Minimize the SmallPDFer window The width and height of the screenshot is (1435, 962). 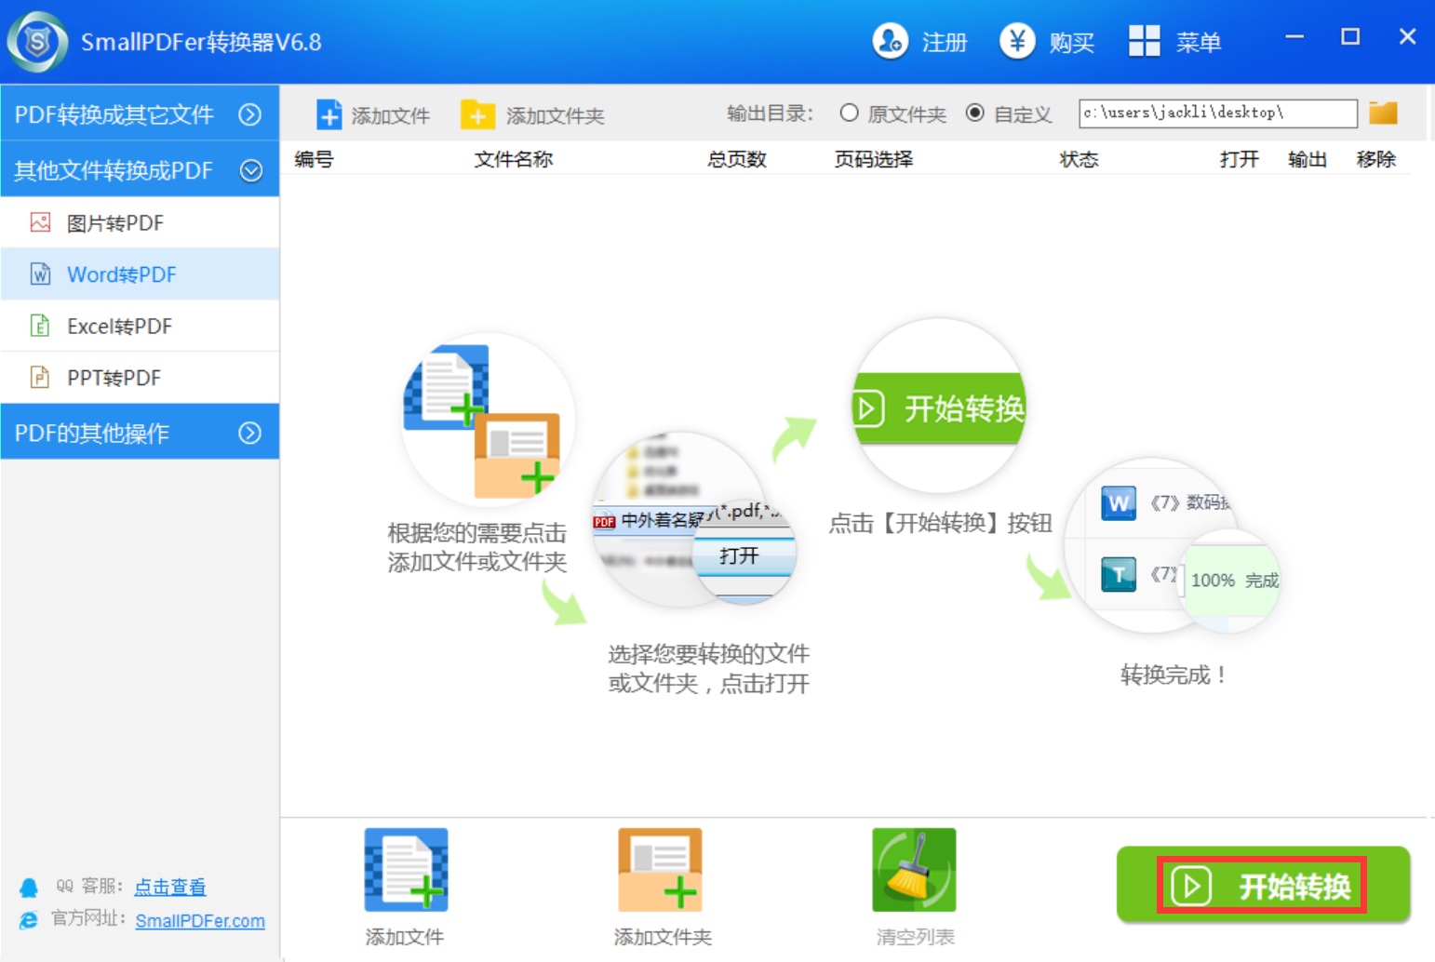(1294, 37)
